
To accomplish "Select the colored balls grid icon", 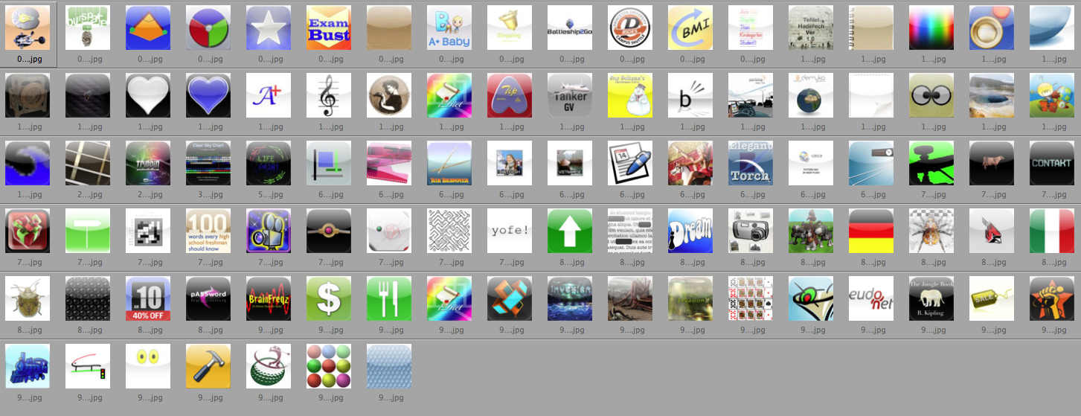I will click(329, 366).
